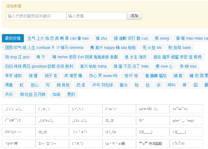Open the 担心 tag
Viewport: 208px width, 149px height.
tap(35, 85)
